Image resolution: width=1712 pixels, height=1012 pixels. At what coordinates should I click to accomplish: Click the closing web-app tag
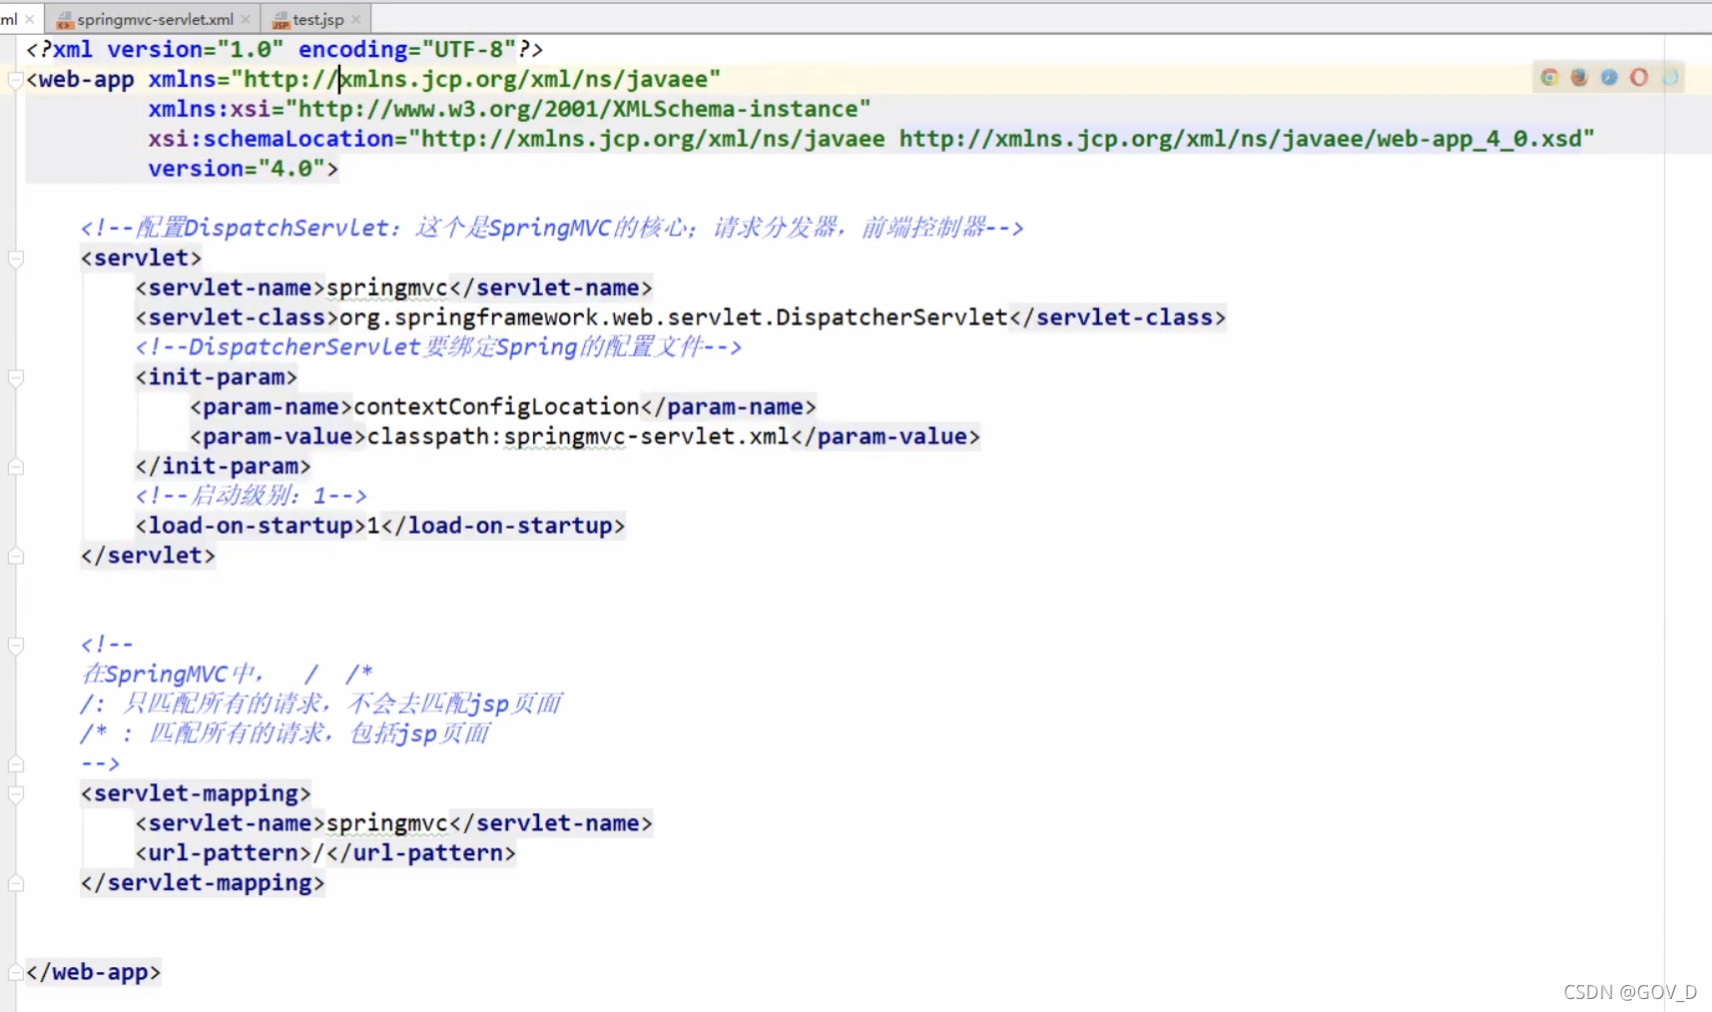(93, 972)
